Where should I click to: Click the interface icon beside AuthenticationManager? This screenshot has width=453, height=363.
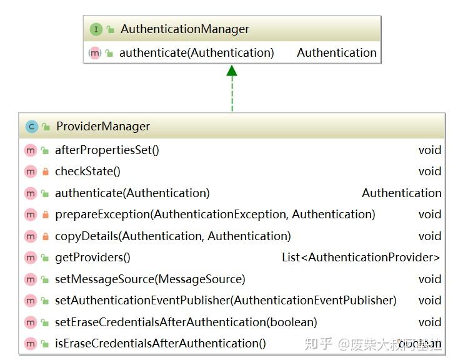[96, 29]
